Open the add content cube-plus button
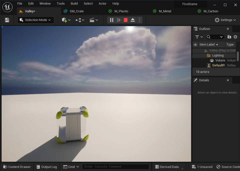240x171 pixels. pyautogui.click(x=66, y=20)
